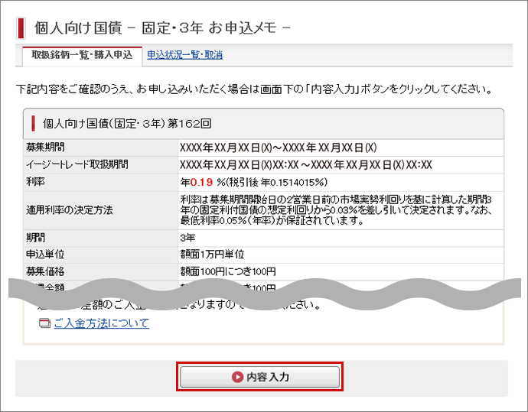The width and height of the screenshot is (528, 412).
Task: Select the 取扱銘柄一覧・購入申込 tab
Action: [x=82, y=55]
